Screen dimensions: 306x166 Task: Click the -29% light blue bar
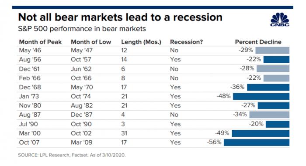pyautogui.click(x=272, y=51)
